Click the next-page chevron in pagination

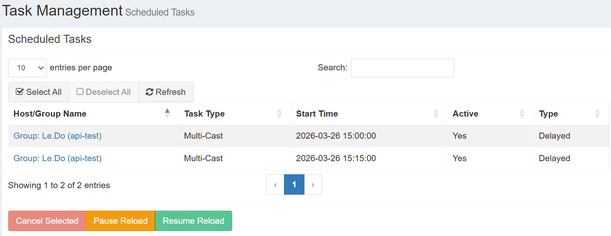coord(313,184)
